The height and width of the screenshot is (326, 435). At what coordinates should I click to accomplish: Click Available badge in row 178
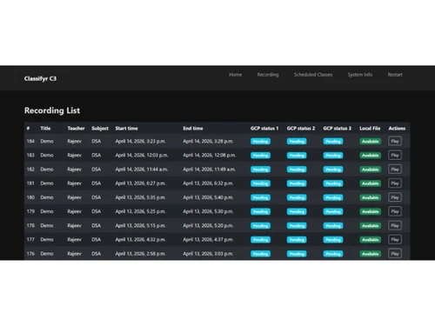370,226
